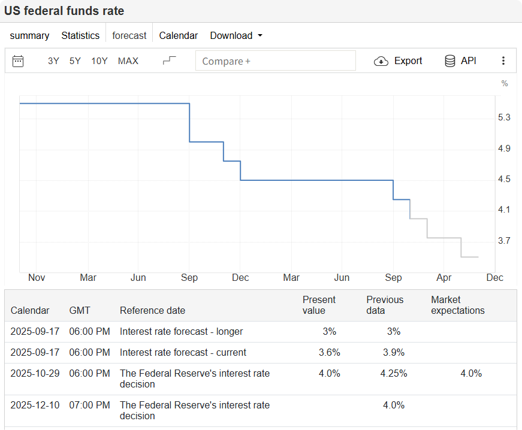Switch to the Statistics tab
This screenshot has height=430, width=522.
(80, 35)
